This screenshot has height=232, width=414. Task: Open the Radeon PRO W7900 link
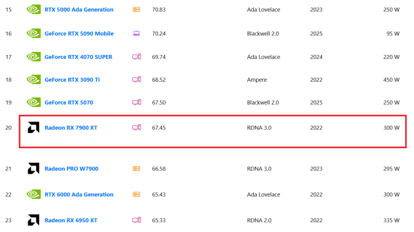click(x=71, y=169)
